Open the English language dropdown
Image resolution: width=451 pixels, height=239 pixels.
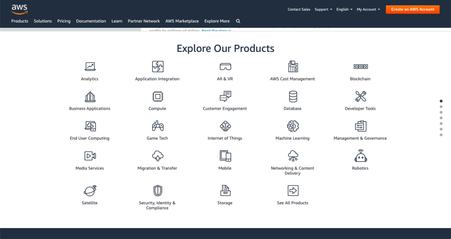pos(344,10)
